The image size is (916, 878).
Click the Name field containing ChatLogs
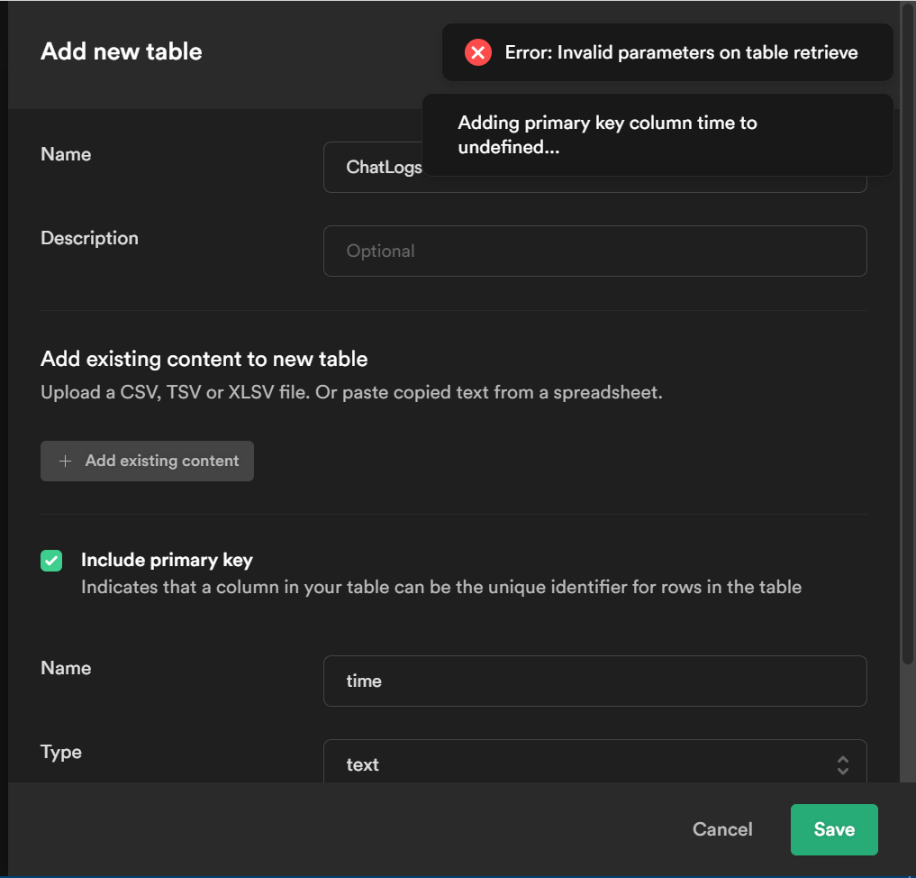[x=594, y=167]
